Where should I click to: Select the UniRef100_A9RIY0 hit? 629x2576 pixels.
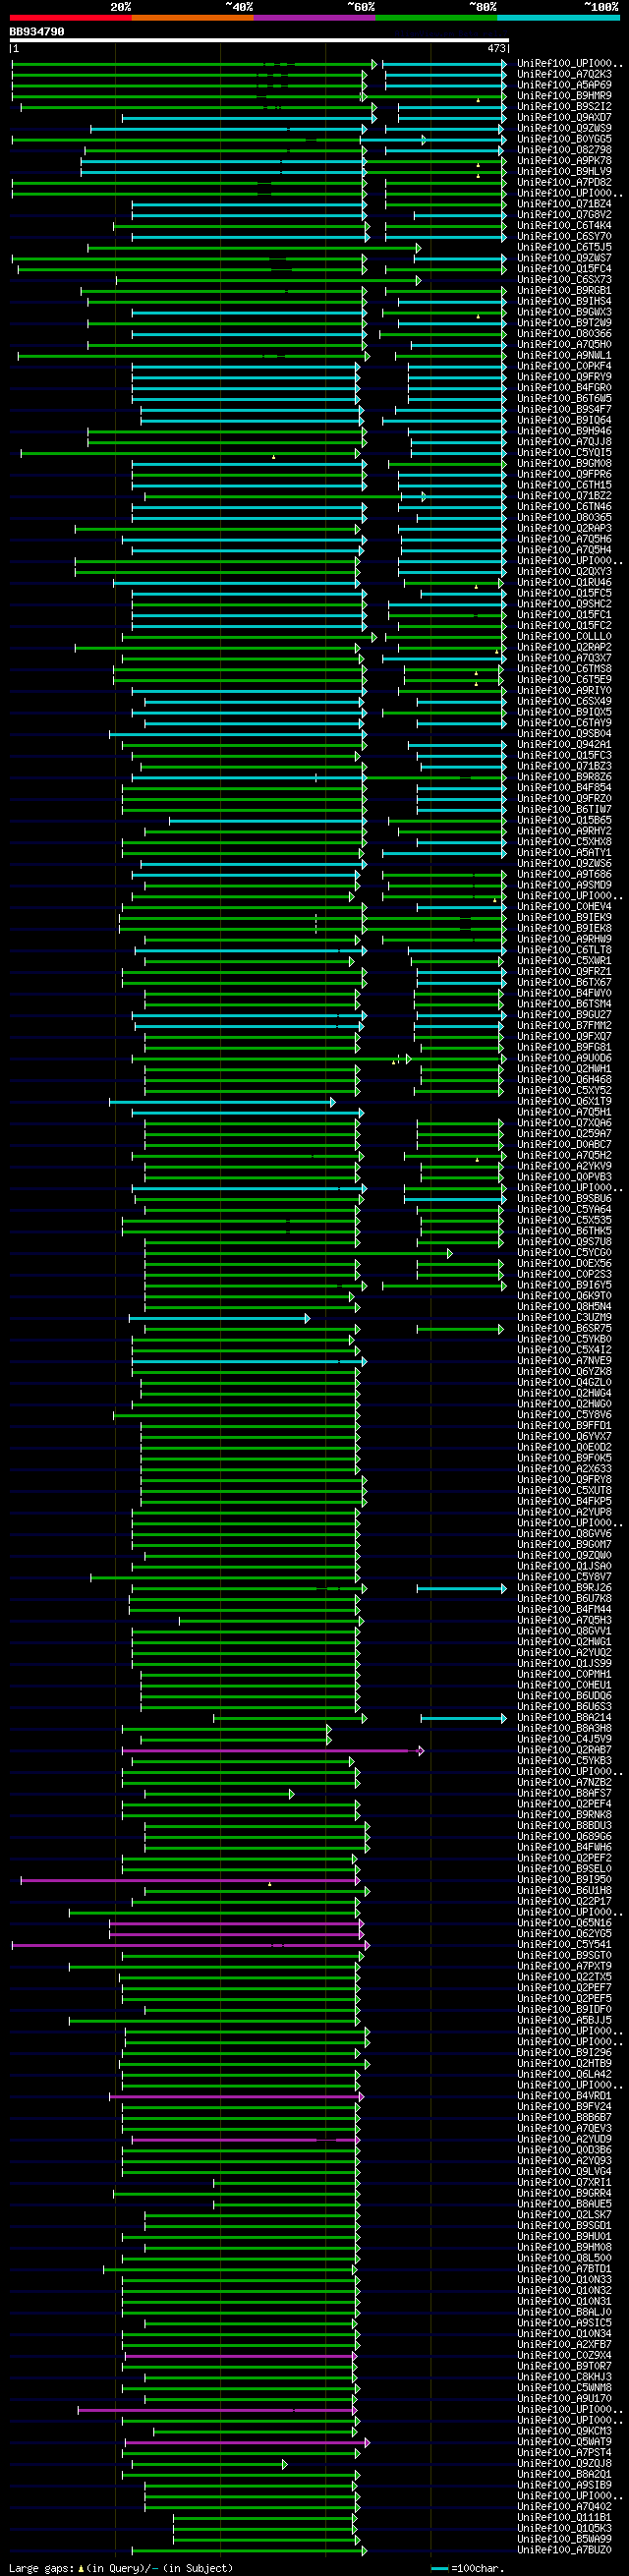coord(564,691)
